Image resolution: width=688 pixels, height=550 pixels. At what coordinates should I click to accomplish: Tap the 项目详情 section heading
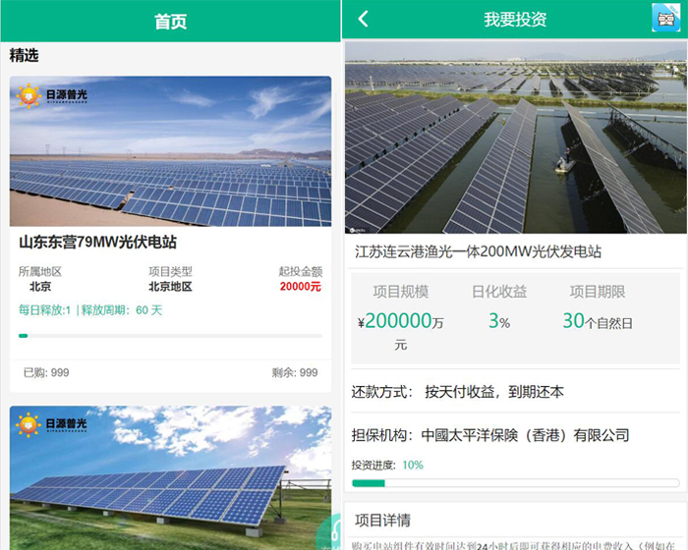383,521
